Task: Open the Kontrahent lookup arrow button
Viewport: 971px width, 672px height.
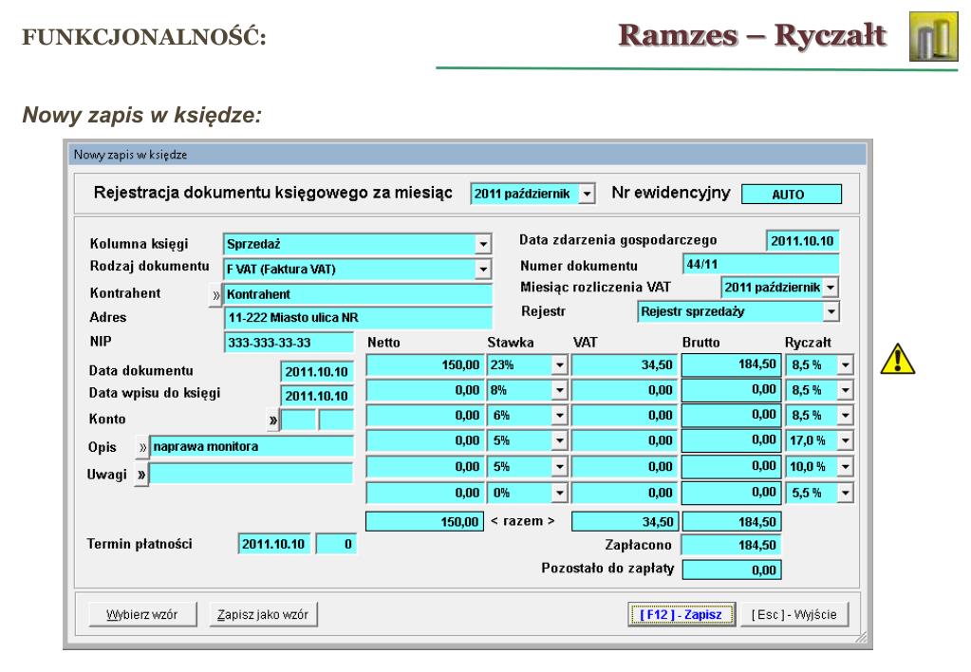Action: 215,295
